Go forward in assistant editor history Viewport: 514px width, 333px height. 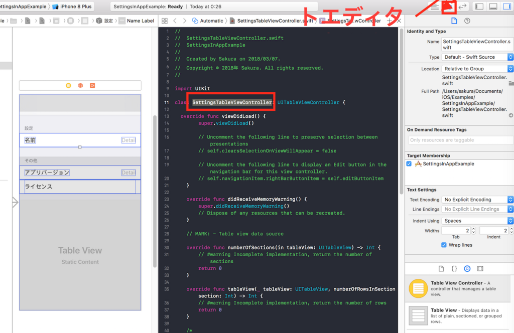185,21
